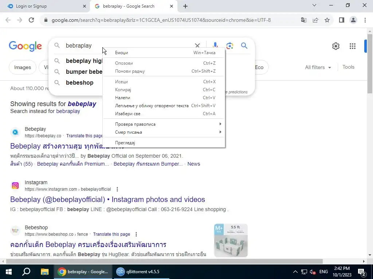
Task: Reload the page with the refresh icon
Action: (31, 20)
